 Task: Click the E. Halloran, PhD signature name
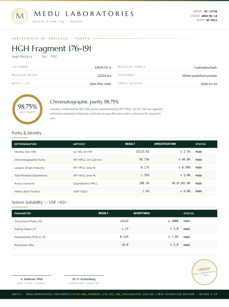click(x=32, y=279)
